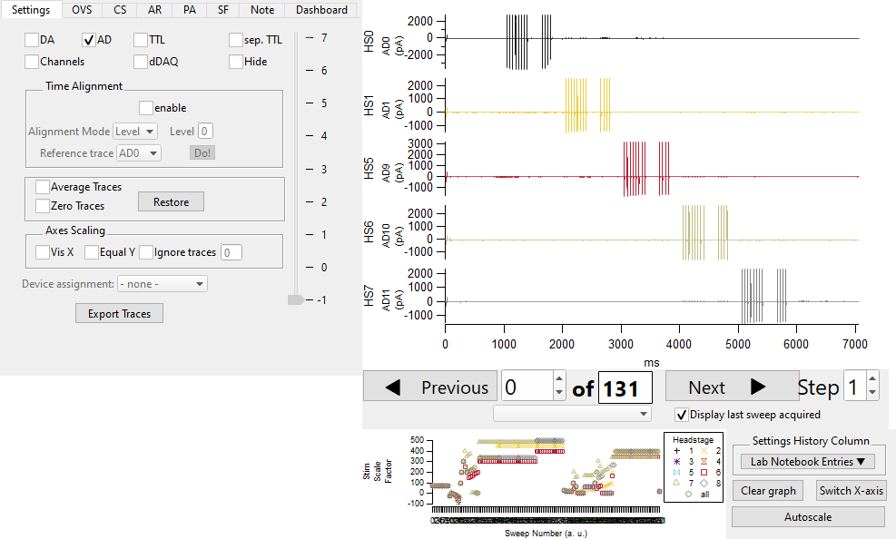Expand the Alignment Mode Level dropdown
The image size is (896, 539).
click(x=135, y=132)
